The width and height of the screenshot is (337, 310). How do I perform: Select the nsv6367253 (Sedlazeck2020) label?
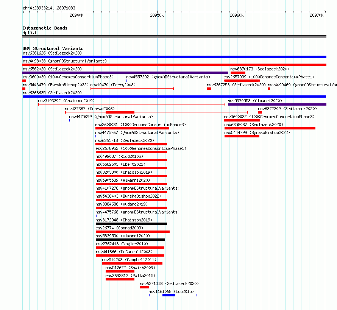pyautogui.click(x=236, y=85)
